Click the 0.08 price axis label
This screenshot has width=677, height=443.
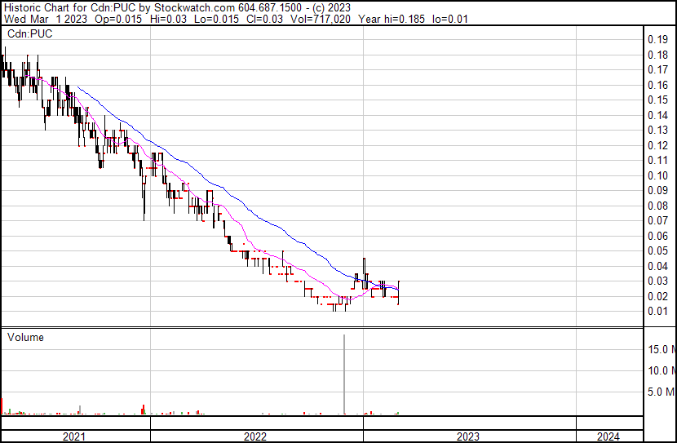pyautogui.click(x=657, y=206)
